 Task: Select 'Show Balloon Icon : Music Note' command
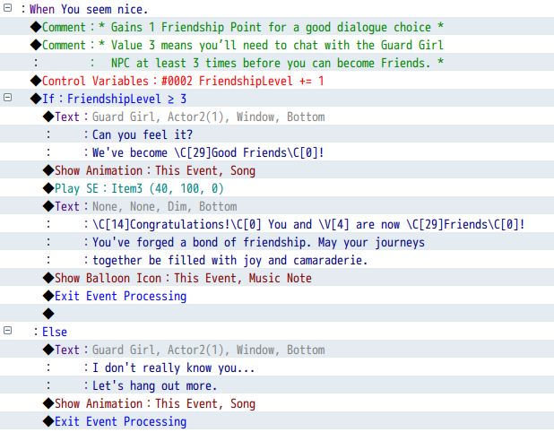point(277,278)
